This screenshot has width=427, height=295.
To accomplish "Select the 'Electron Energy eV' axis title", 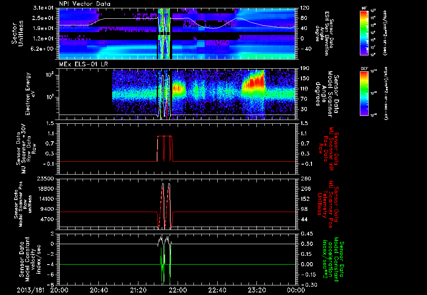I will point(30,94).
